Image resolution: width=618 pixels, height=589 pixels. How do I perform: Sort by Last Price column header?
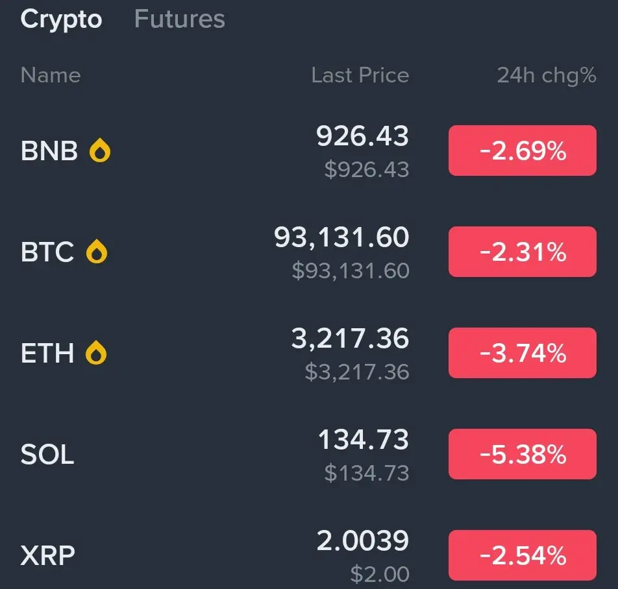coord(360,75)
